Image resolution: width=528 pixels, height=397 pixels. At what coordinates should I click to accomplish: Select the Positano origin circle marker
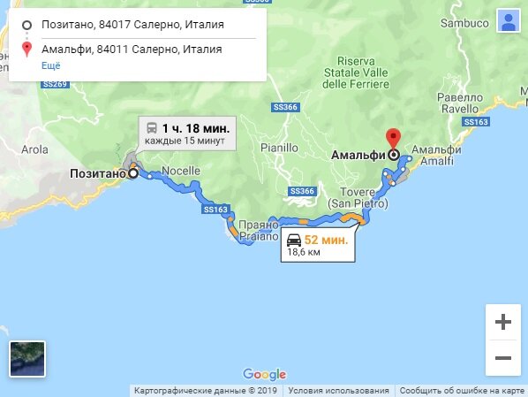[x=133, y=173]
